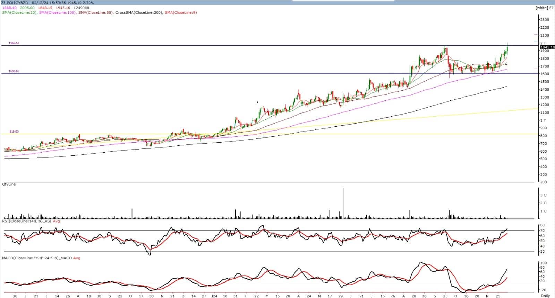Screen dimensions: 555x298
Task: Click the J24 label on date axis
Action: (x=214, y=296)
